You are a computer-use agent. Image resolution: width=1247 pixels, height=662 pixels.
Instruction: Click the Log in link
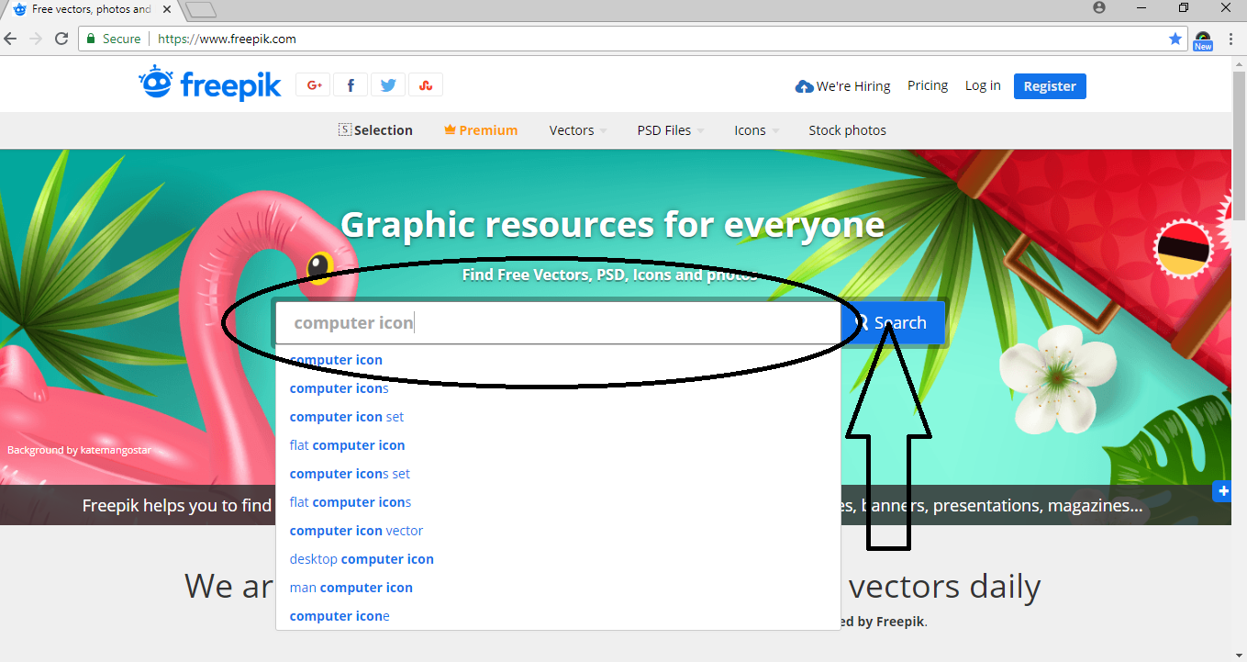point(983,85)
